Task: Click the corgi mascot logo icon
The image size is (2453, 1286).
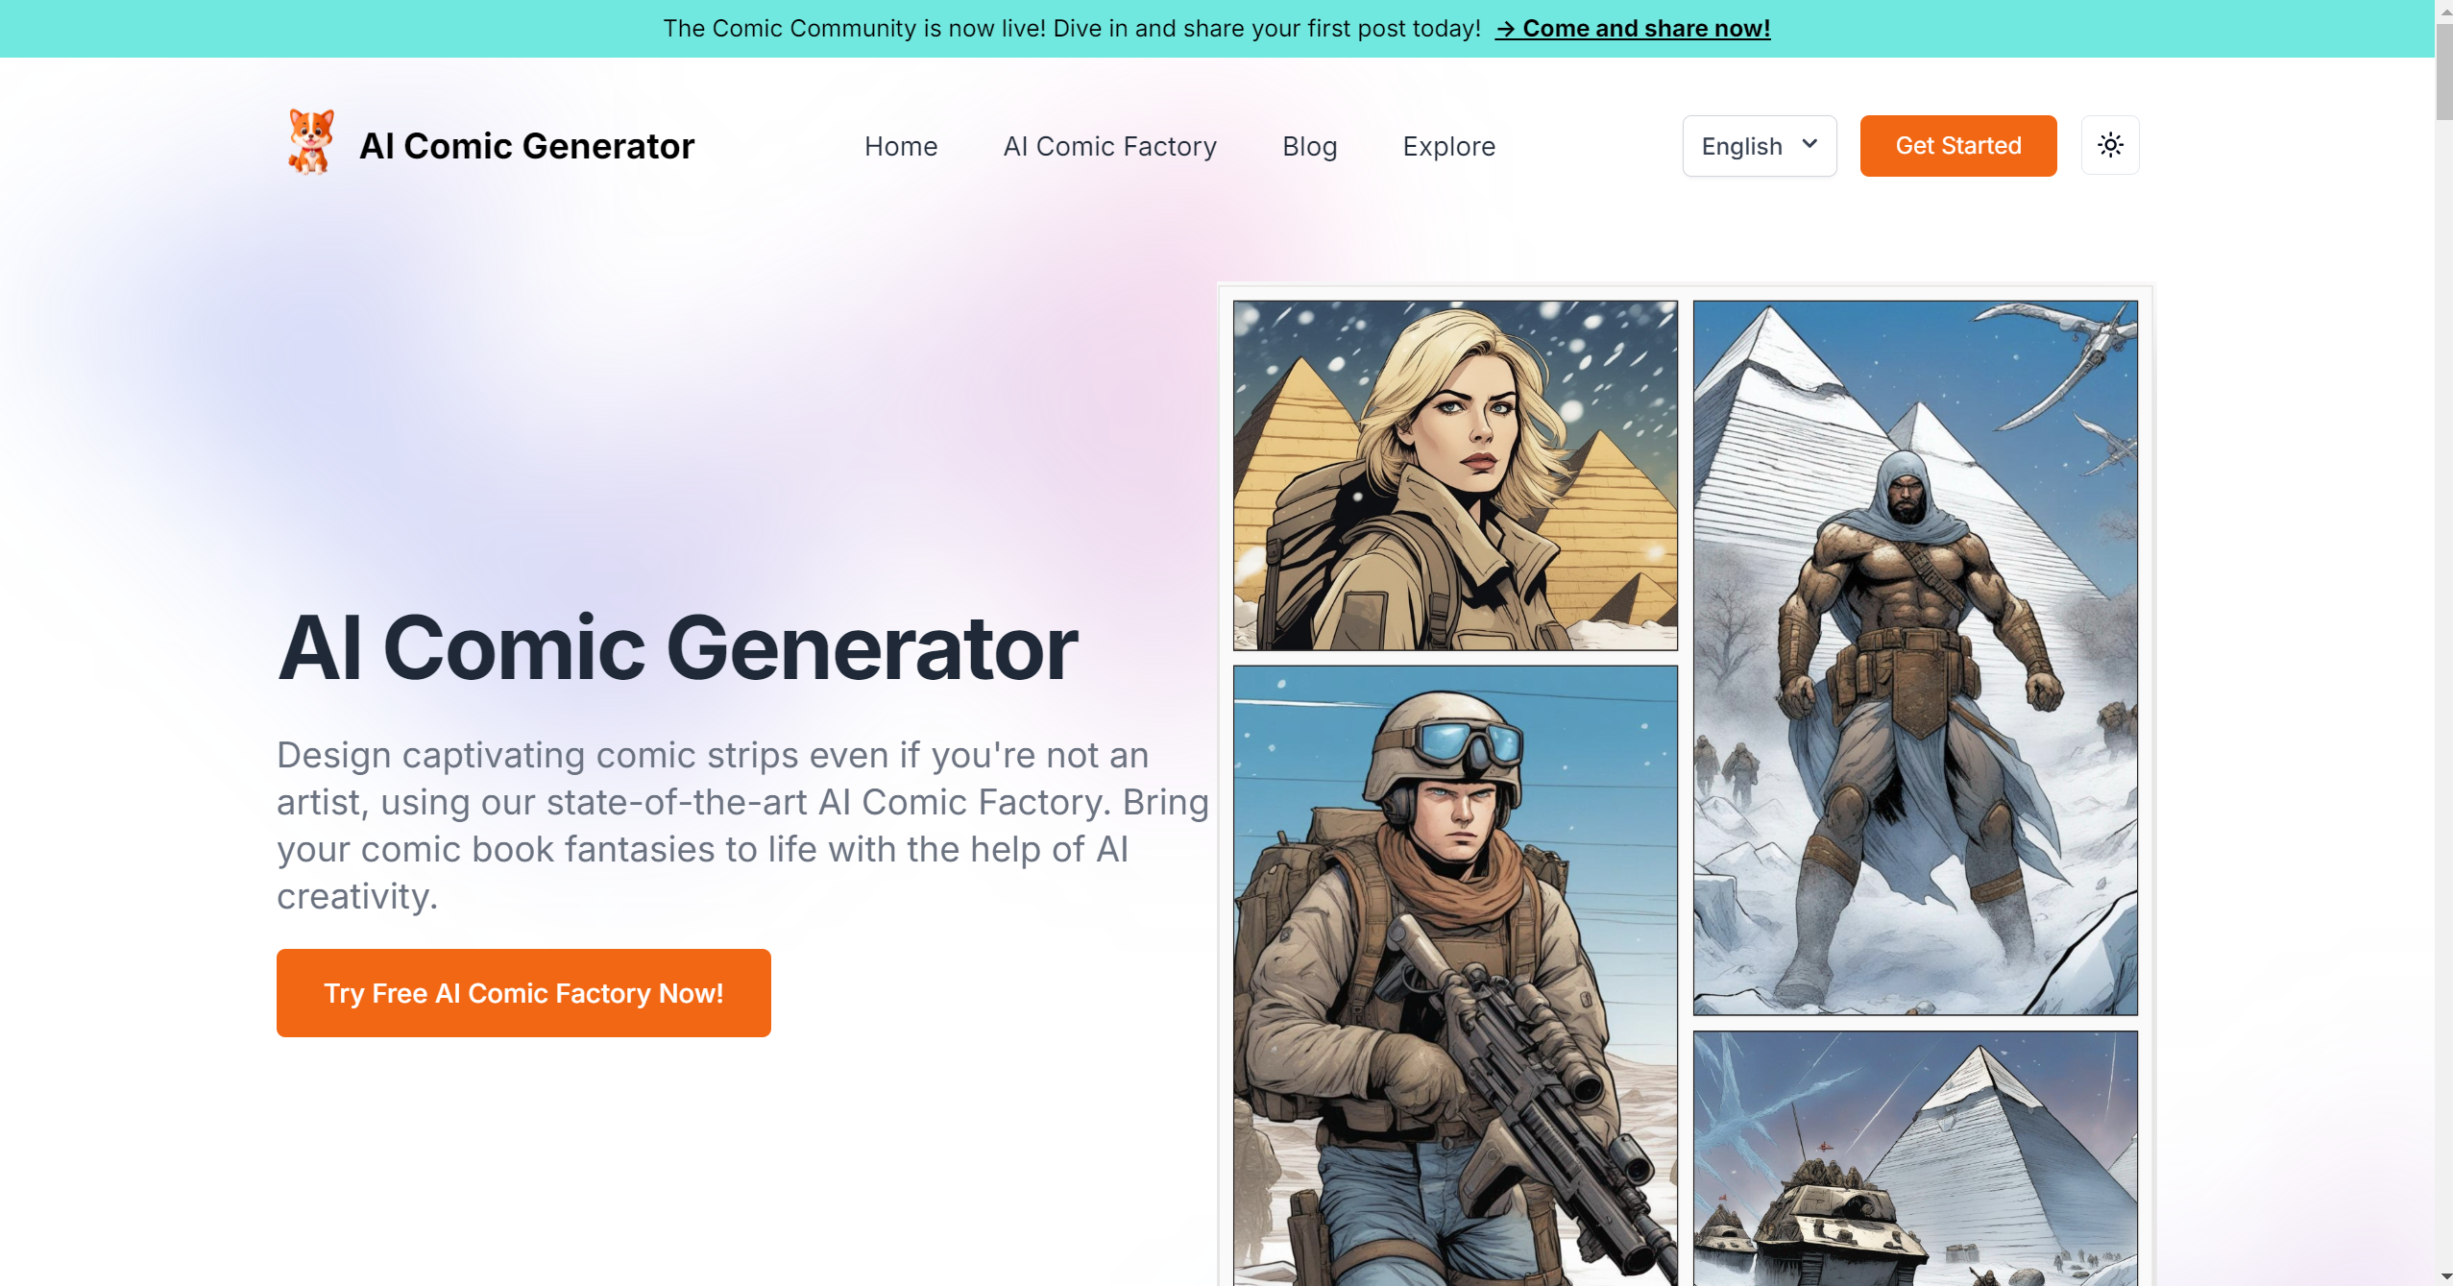Action: 311,143
